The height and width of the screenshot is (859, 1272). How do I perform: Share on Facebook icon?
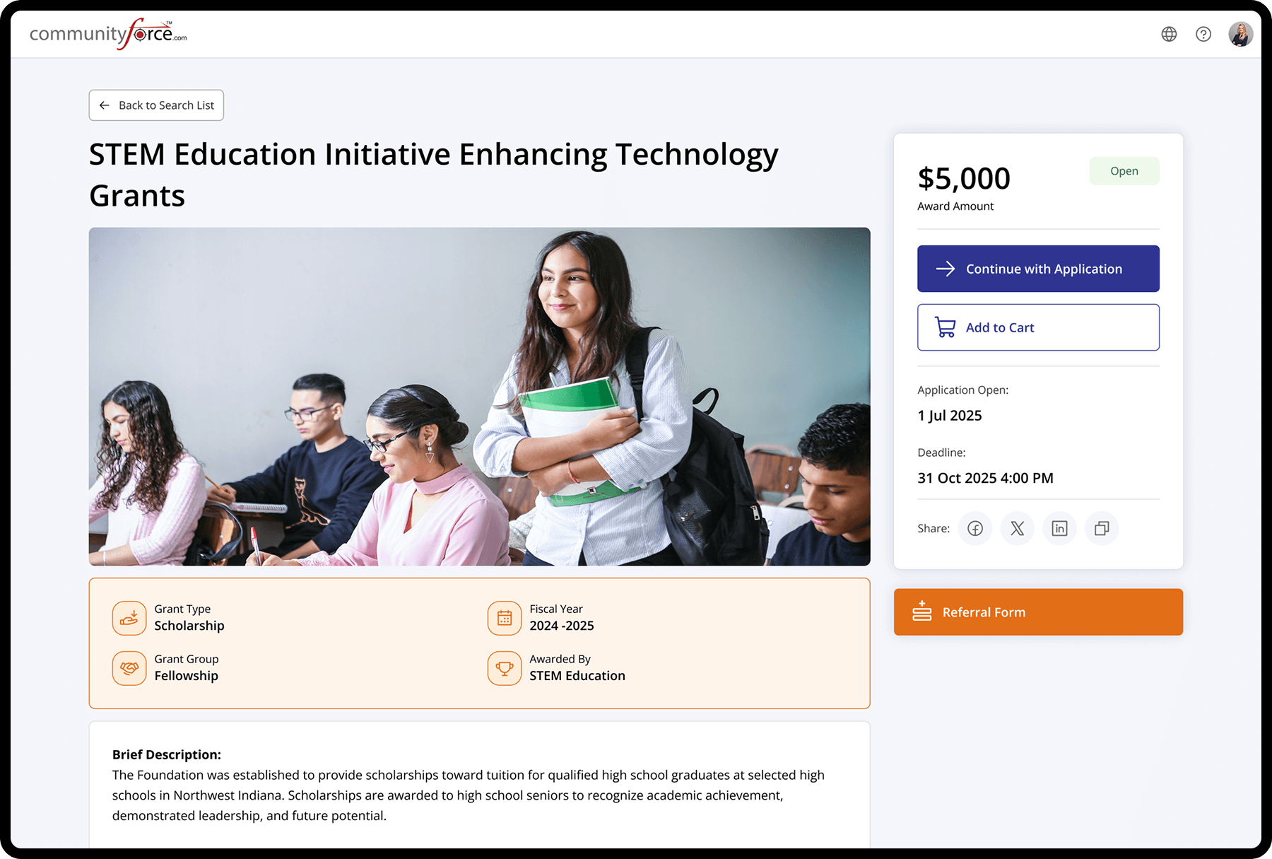click(x=975, y=529)
